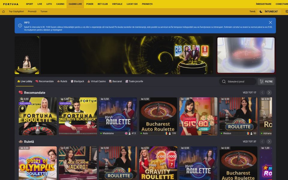288x180 pixels.
Task: Select the Virtual Casino tab
Action: [x=97, y=81]
